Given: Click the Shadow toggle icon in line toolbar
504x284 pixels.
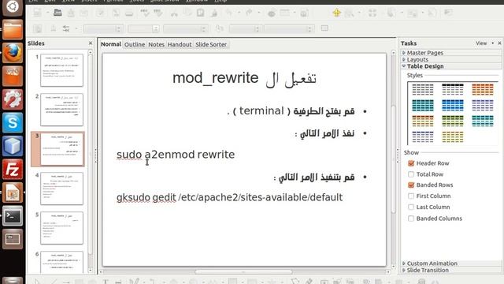Looking at the screenshot, I should (324, 28).
